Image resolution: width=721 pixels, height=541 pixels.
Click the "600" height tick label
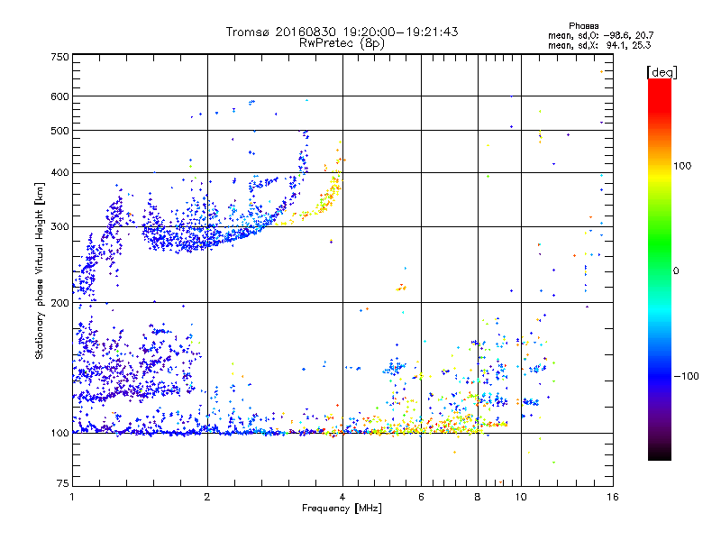pyautogui.click(x=59, y=96)
